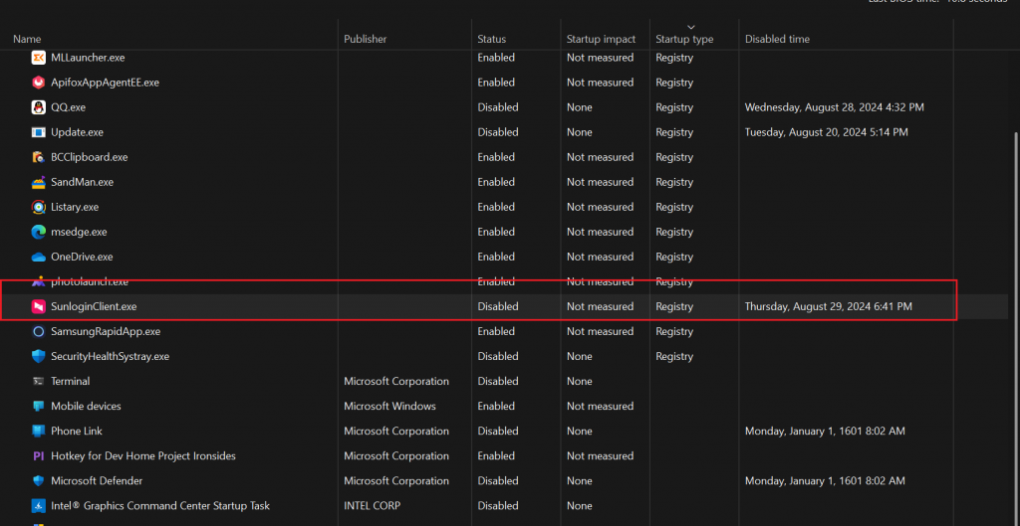This screenshot has width=1020, height=526.
Task: Select the SandMan.exe entry
Action: tap(82, 183)
